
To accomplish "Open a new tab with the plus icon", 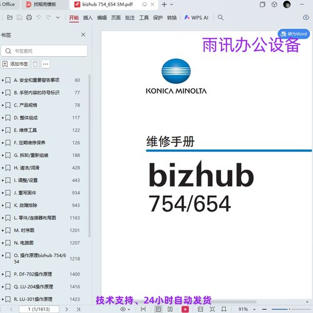I will [x=164, y=4].
